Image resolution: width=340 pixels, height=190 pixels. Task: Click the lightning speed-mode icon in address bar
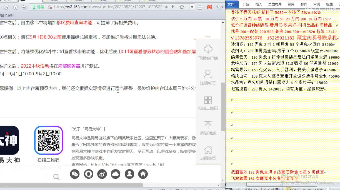pyautogui.click(x=173, y=7)
